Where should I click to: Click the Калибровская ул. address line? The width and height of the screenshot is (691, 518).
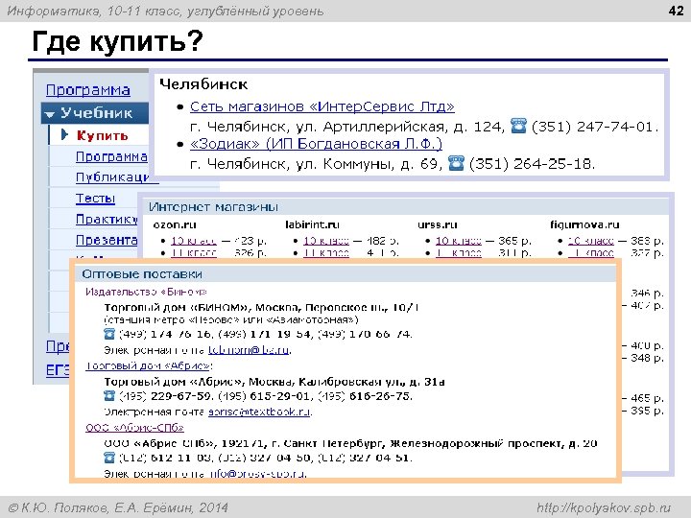(x=274, y=382)
